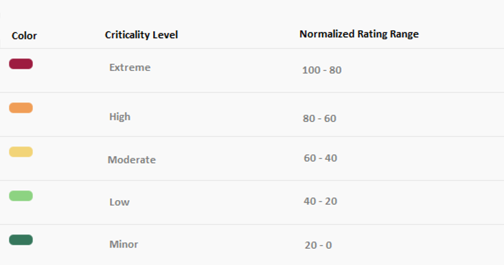Click the Criticality Level column header
Screen dimensions: 504x265
(x=141, y=35)
